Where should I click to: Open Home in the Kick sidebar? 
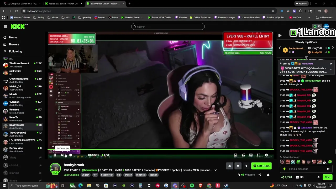(x=13, y=37)
